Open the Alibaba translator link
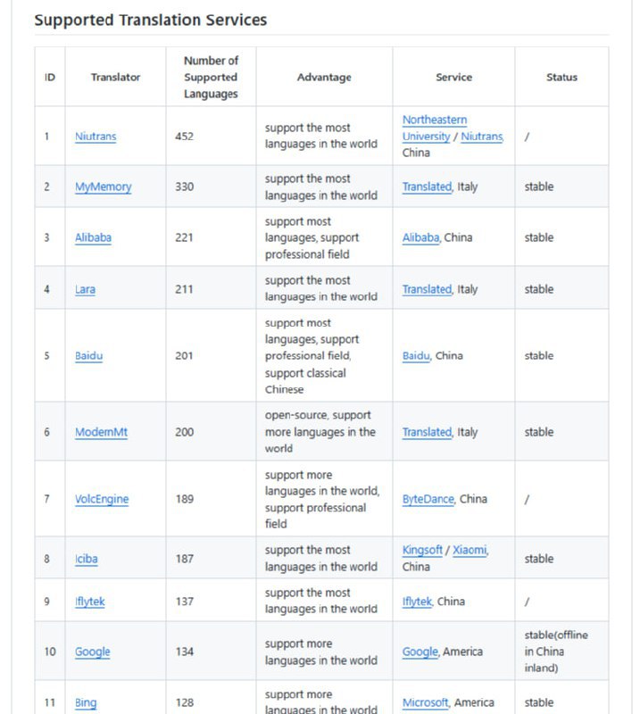Screen dimensions: 640x714 93,237
